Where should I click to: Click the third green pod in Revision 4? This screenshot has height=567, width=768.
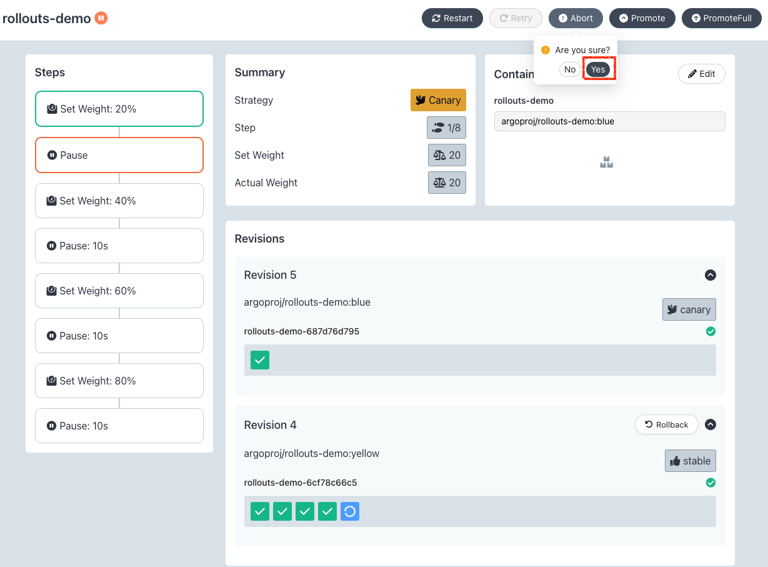[x=305, y=511]
